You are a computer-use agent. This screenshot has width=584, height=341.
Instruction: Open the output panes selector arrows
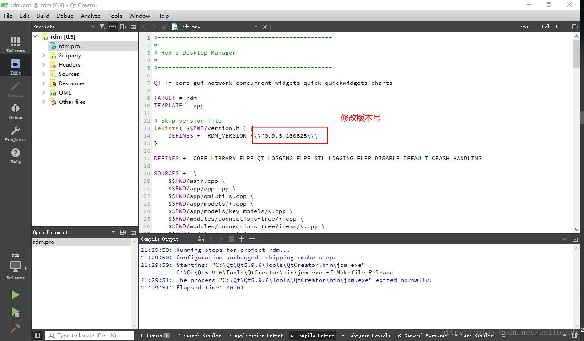pyautogui.click(x=503, y=336)
